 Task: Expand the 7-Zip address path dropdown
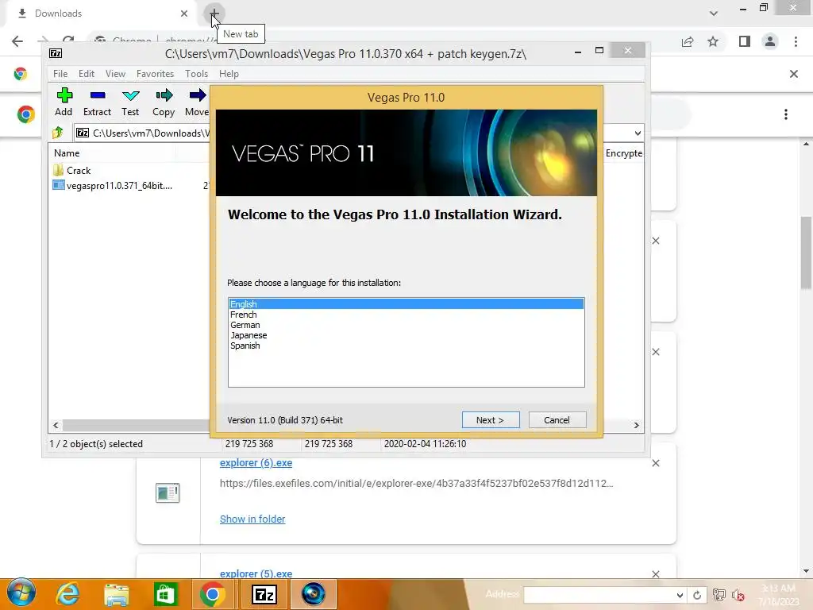click(x=638, y=133)
